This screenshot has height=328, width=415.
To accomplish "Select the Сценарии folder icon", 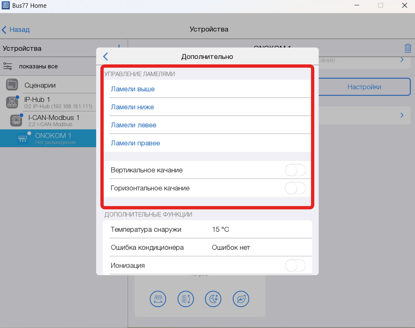I will (x=12, y=85).
